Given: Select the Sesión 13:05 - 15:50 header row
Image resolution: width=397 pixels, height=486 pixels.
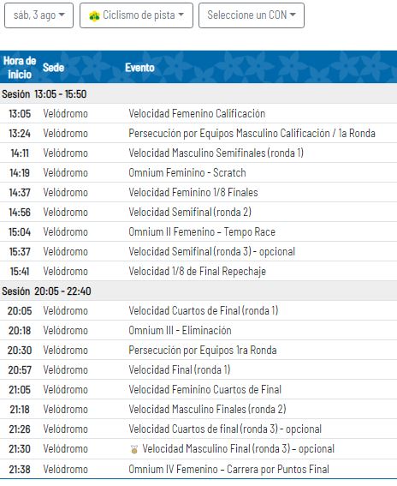Looking at the screenshot, I should point(198,93).
